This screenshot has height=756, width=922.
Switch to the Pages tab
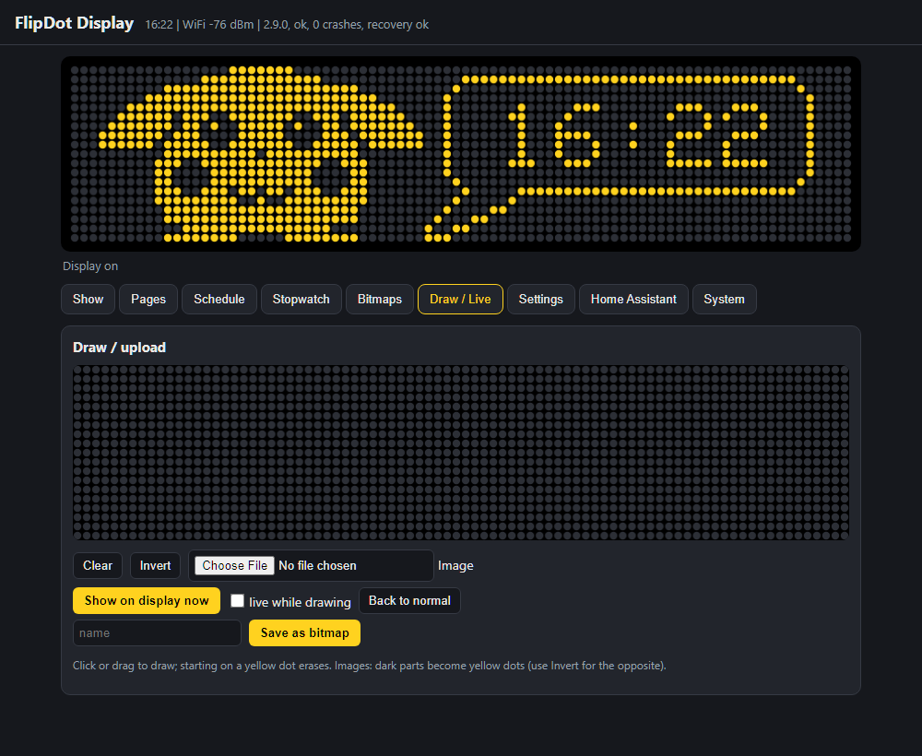[148, 300]
